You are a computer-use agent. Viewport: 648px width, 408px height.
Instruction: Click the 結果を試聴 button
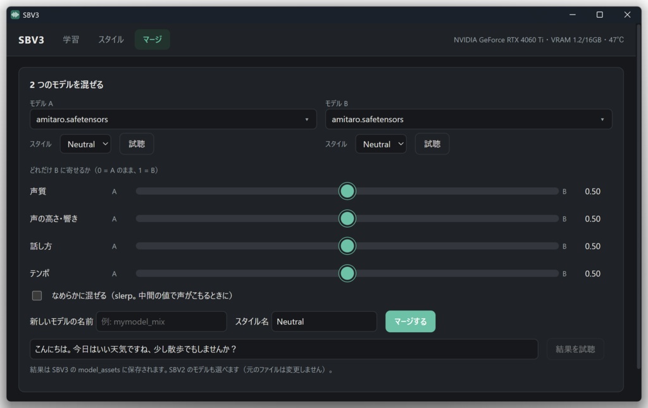575,349
